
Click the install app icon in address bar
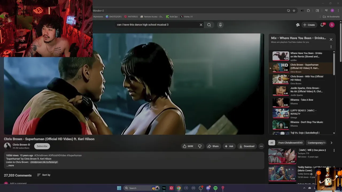coord(289,11)
